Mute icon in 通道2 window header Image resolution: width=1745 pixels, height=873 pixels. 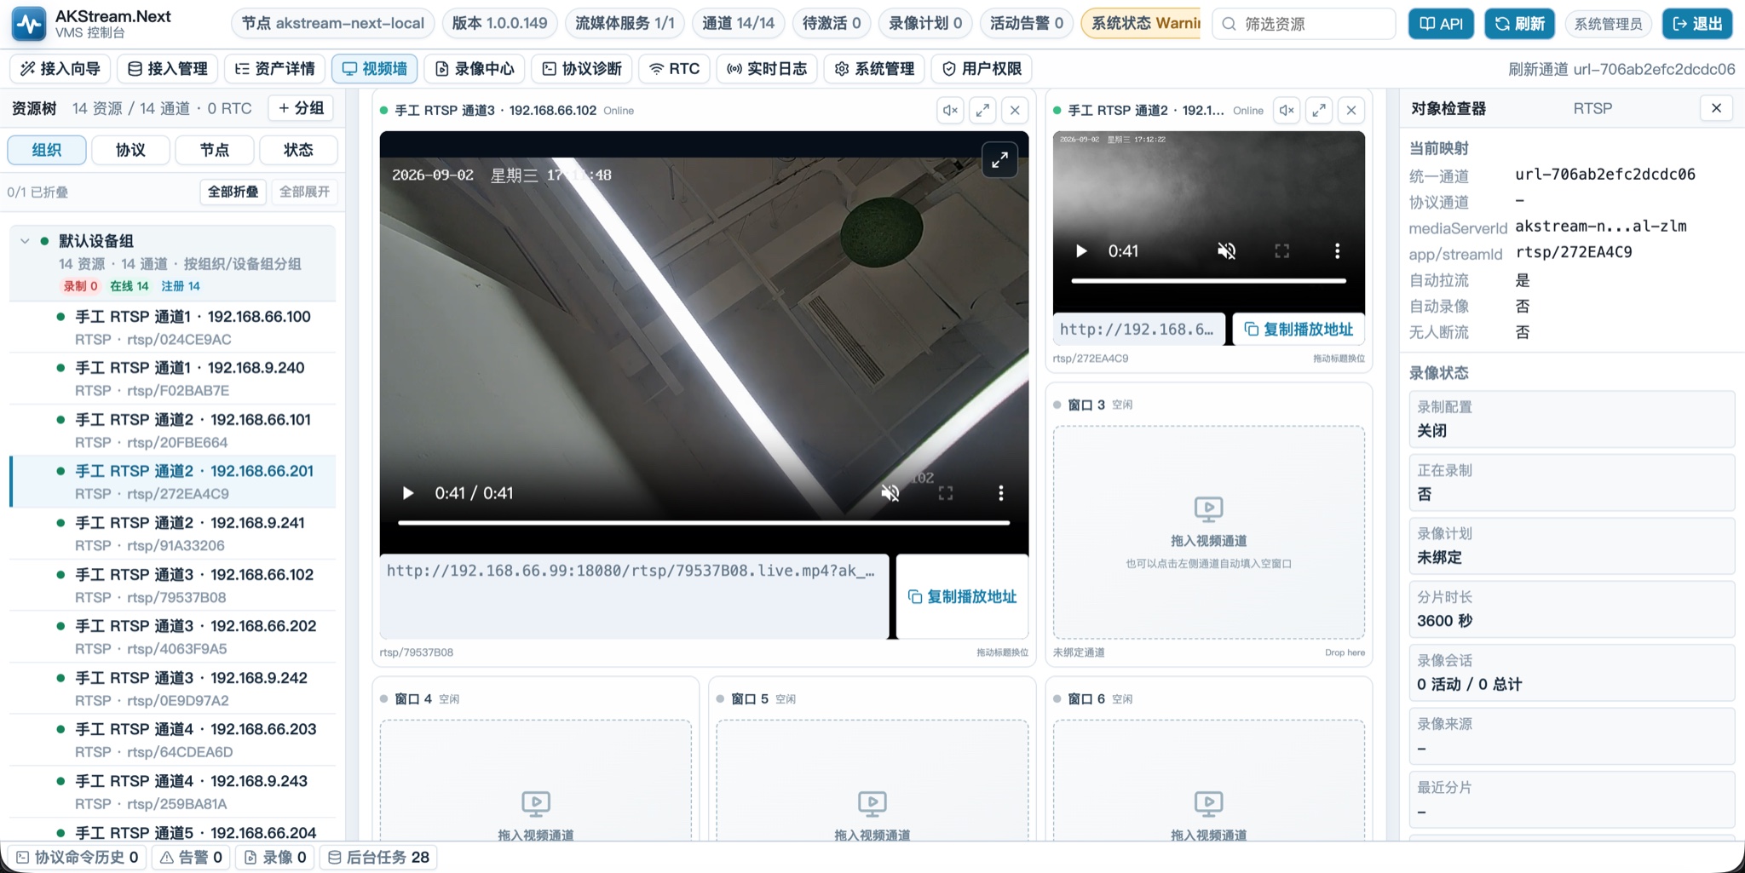(1287, 110)
